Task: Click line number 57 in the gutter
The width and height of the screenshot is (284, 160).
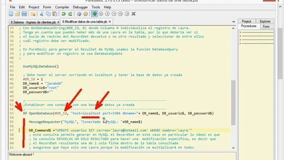Action: 12,130
